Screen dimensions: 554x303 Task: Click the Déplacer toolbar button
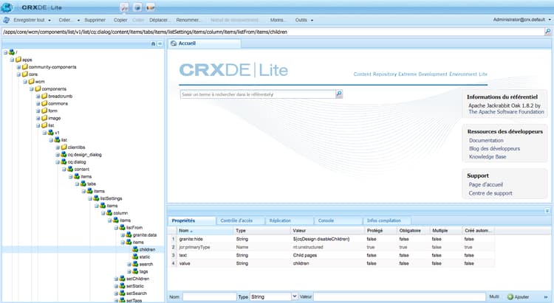(x=160, y=20)
